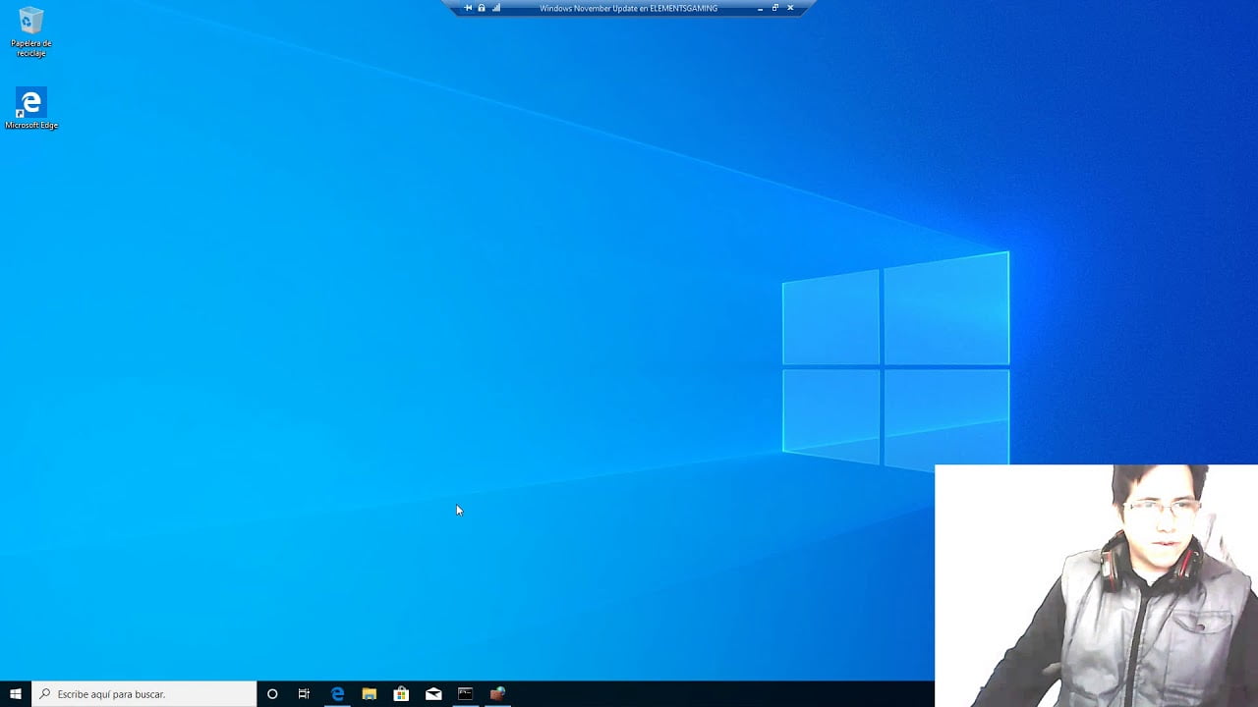Restore the VM window to windowed mode
Viewport: 1258px width, 707px height.
(x=774, y=7)
